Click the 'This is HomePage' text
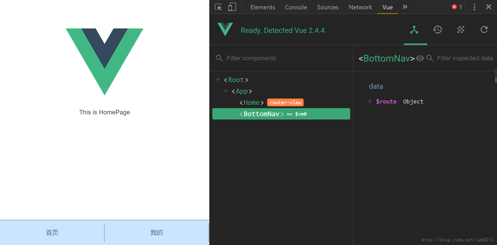Viewport: 497px width, 245px height. 105,112
